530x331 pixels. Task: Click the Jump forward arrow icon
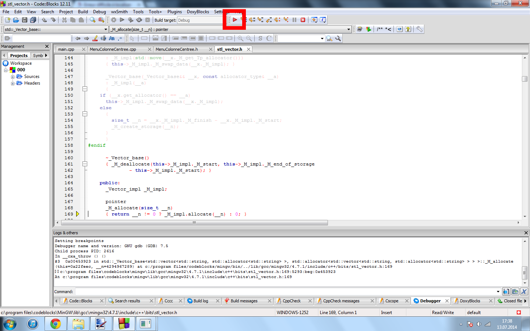(x=86, y=38)
